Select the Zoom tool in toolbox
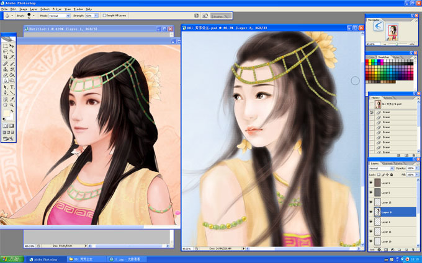The height and width of the screenshot is (263, 422). [x=12, y=105]
